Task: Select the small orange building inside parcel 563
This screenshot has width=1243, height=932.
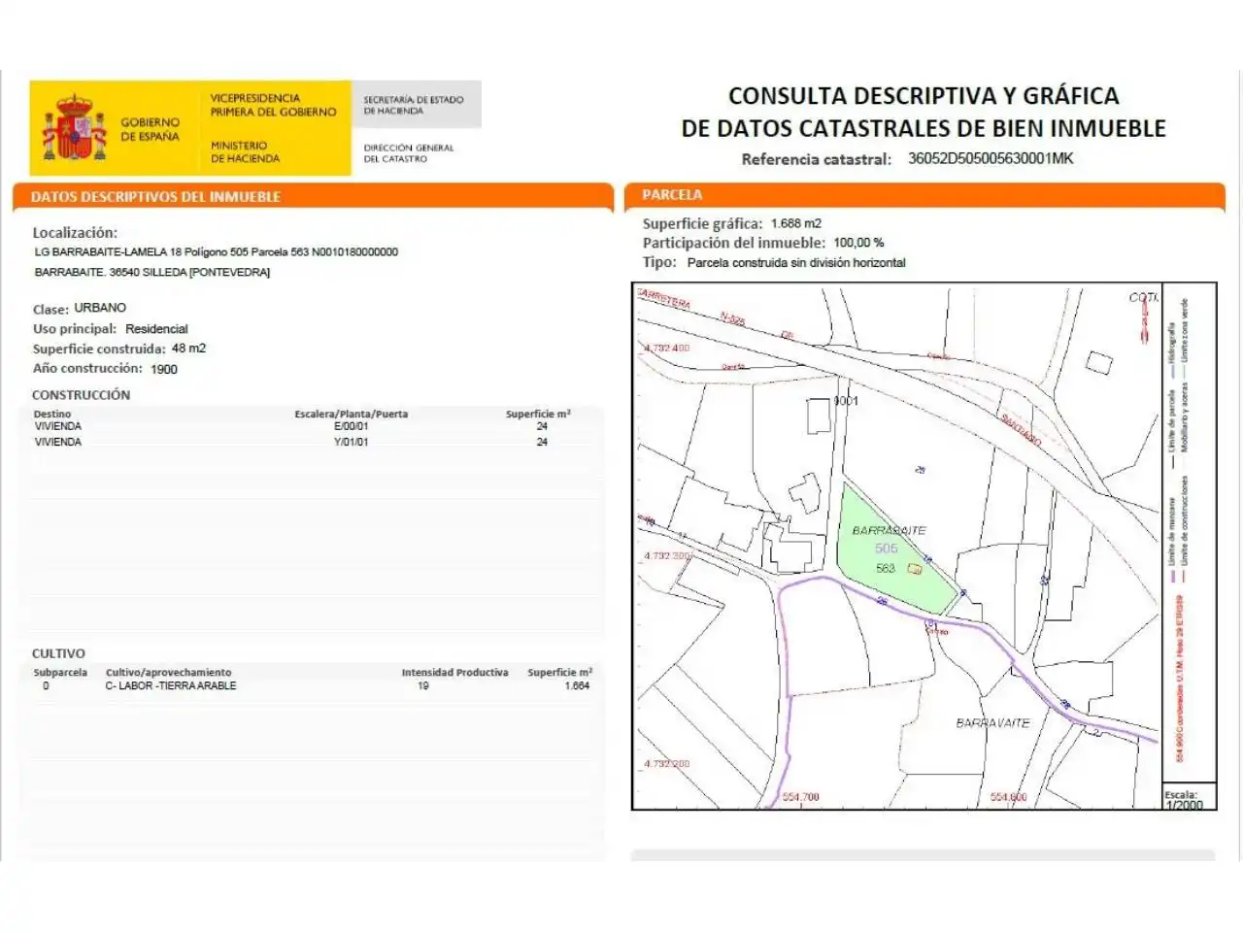Action: (x=914, y=569)
